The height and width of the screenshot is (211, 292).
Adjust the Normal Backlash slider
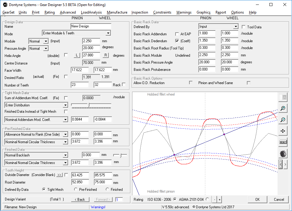pyautogui.click(x=120, y=155)
